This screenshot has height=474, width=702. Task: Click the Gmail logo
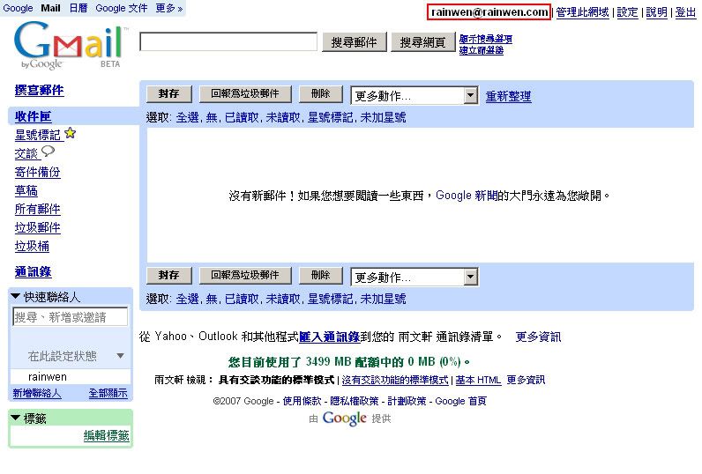[x=67, y=46]
